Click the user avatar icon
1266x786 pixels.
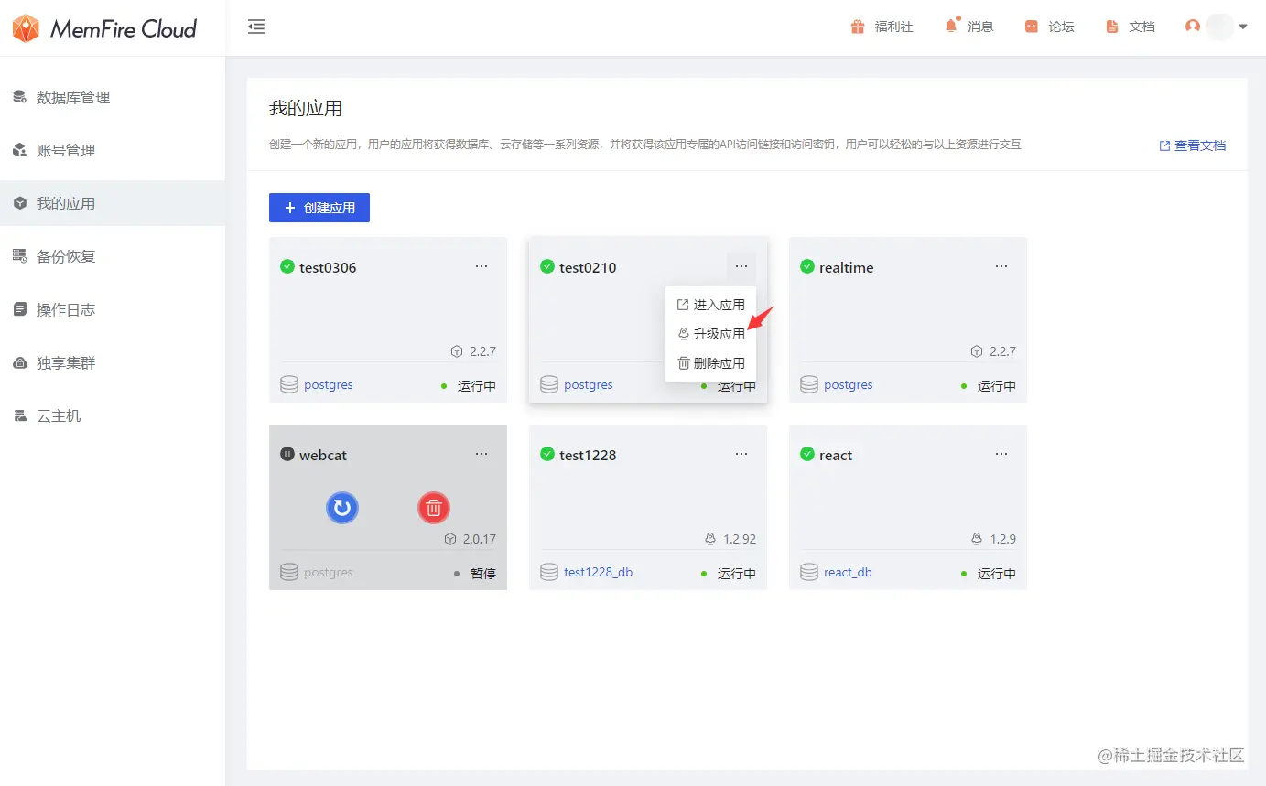pos(1192,27)
